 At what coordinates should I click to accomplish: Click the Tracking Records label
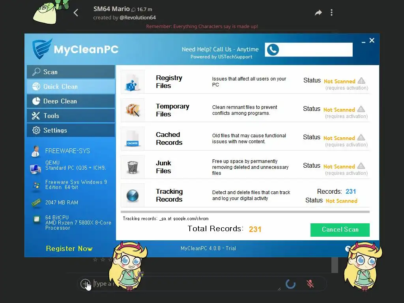[x=169, y=195]
